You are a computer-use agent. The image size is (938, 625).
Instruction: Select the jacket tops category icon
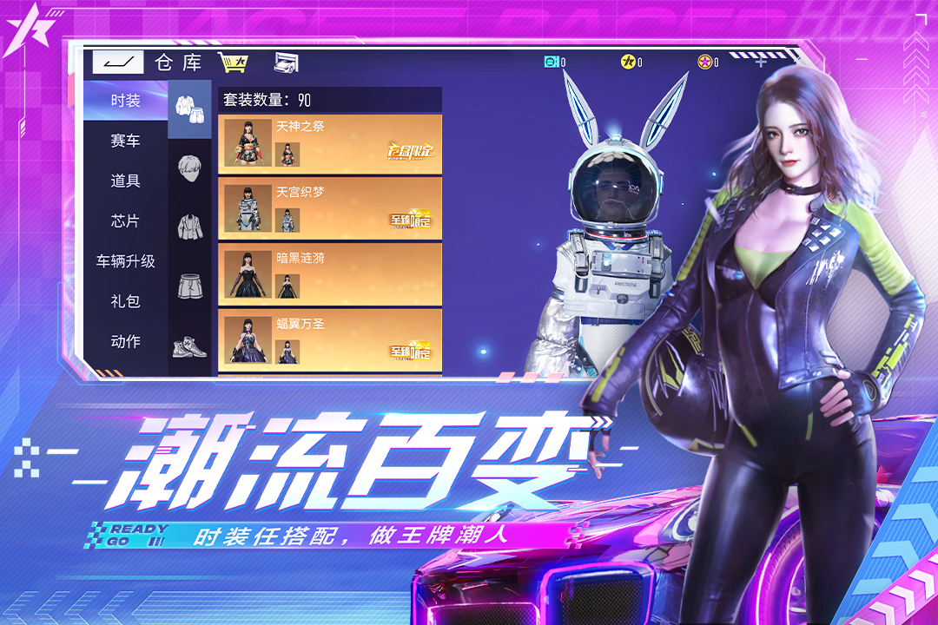coord(189,226)
